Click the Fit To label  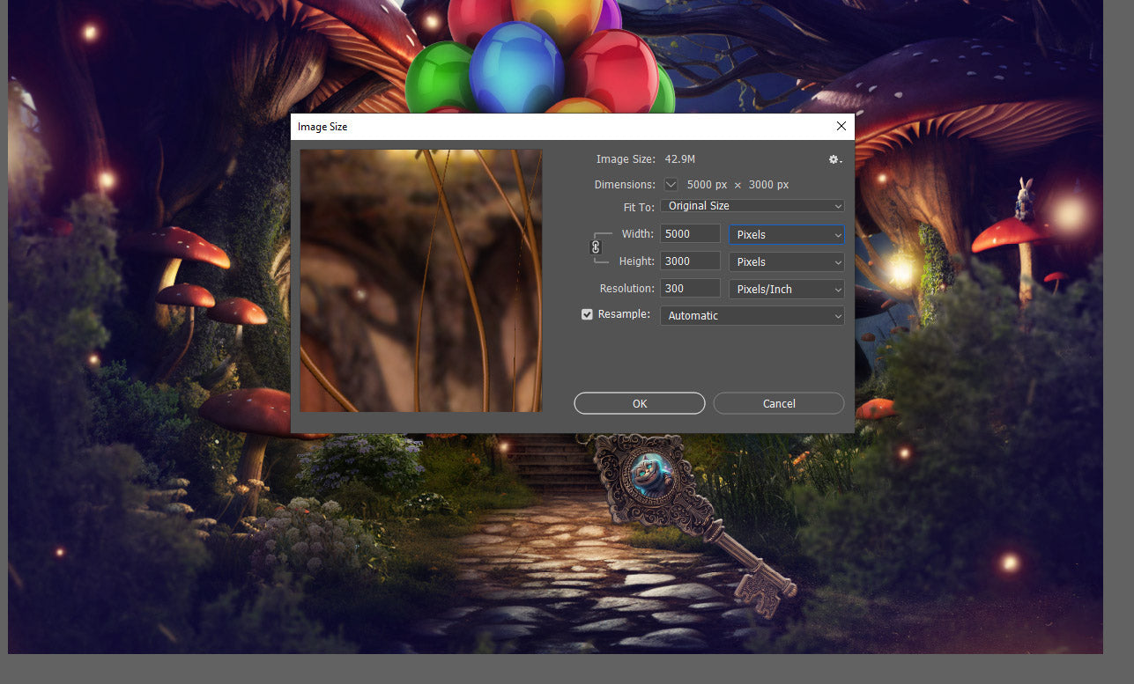click(x=639, y=207)
